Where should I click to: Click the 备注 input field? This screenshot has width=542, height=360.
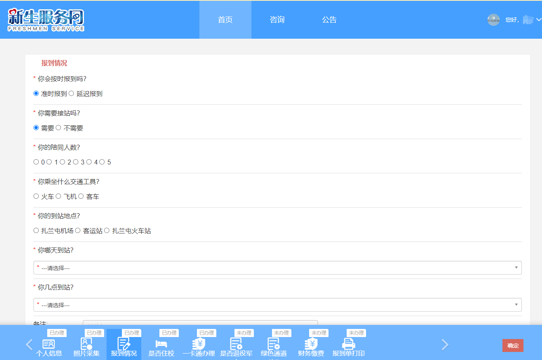pos(200,323)
